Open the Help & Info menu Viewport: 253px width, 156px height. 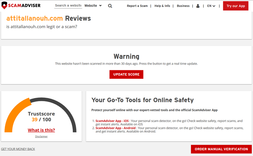[x=162, y=6]
